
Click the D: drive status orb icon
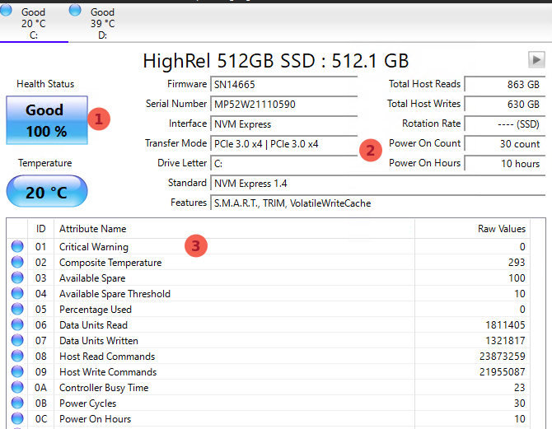(76, 10)
